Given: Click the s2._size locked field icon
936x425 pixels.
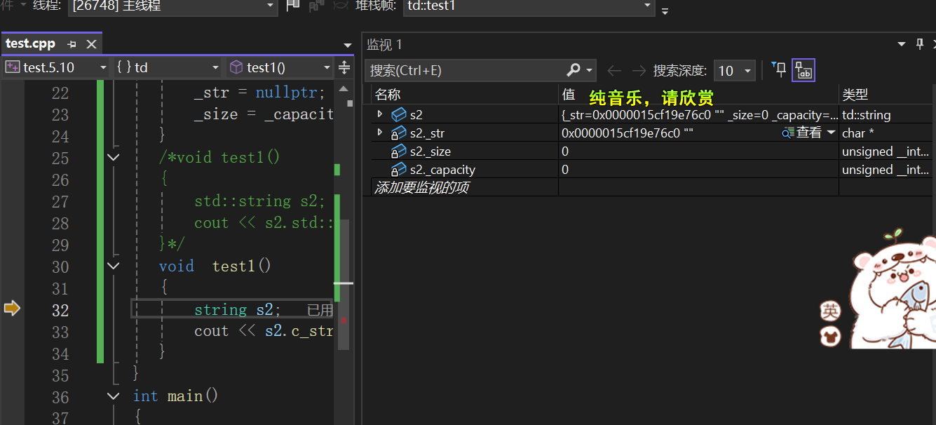Looking at the screenshot, I should 398,151.
